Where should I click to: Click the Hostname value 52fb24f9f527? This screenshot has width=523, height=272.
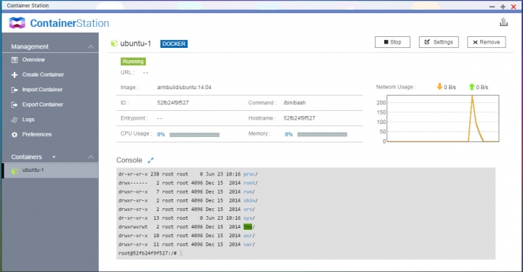(x=299, y=118)
